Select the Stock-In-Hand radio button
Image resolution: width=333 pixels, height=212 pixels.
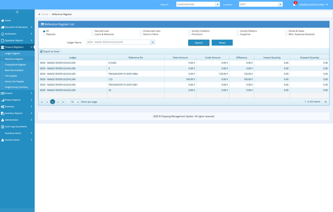click(141, 34)
